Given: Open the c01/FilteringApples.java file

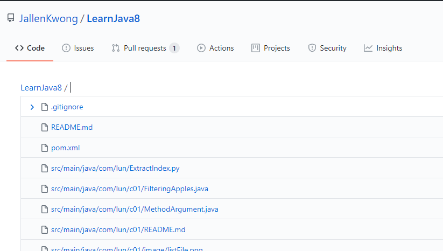Looking at the screenshot, I should pyautogui.click(x=129, y=189).
